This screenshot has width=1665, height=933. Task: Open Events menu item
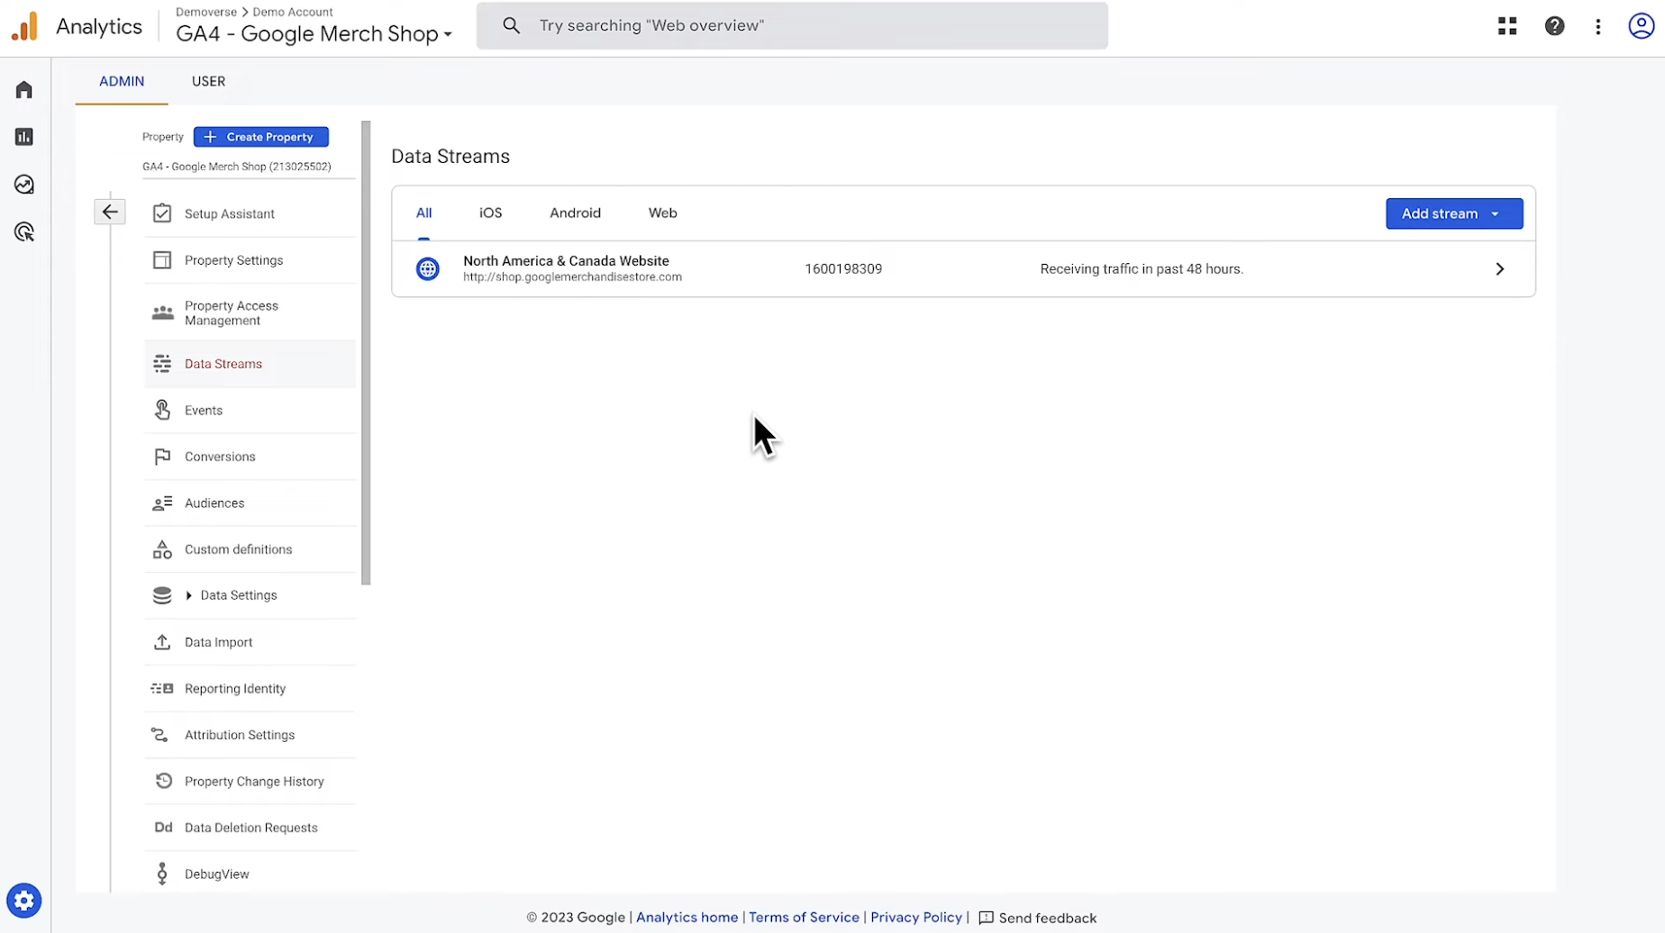pyautogui.click(x=250, y=410)
